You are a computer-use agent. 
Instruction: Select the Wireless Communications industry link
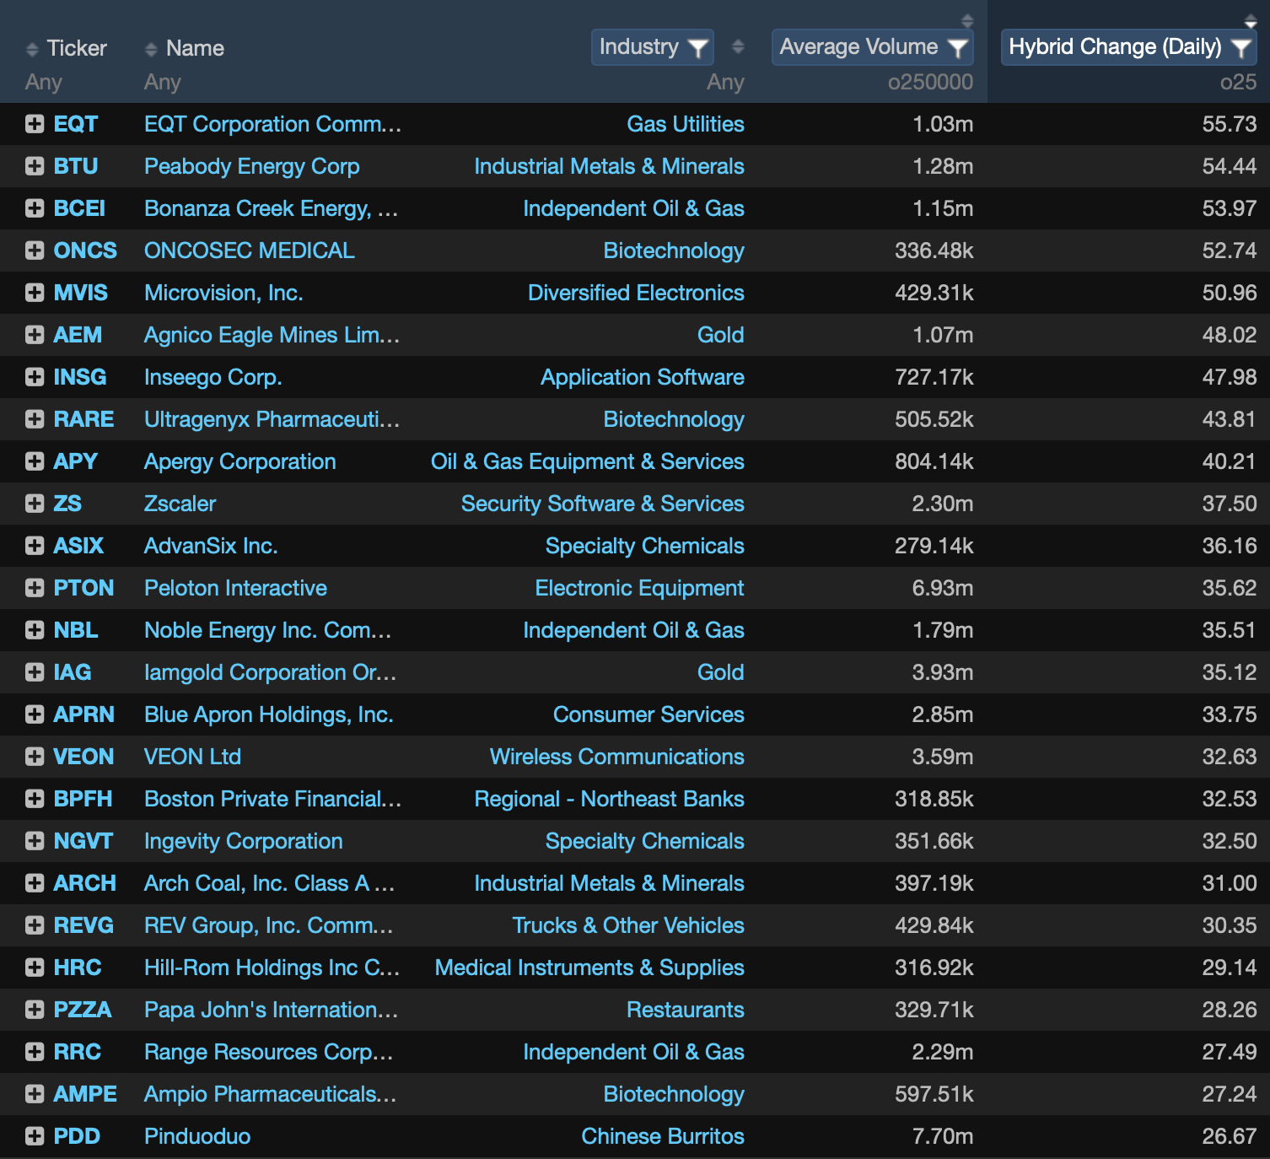point(617,757)
